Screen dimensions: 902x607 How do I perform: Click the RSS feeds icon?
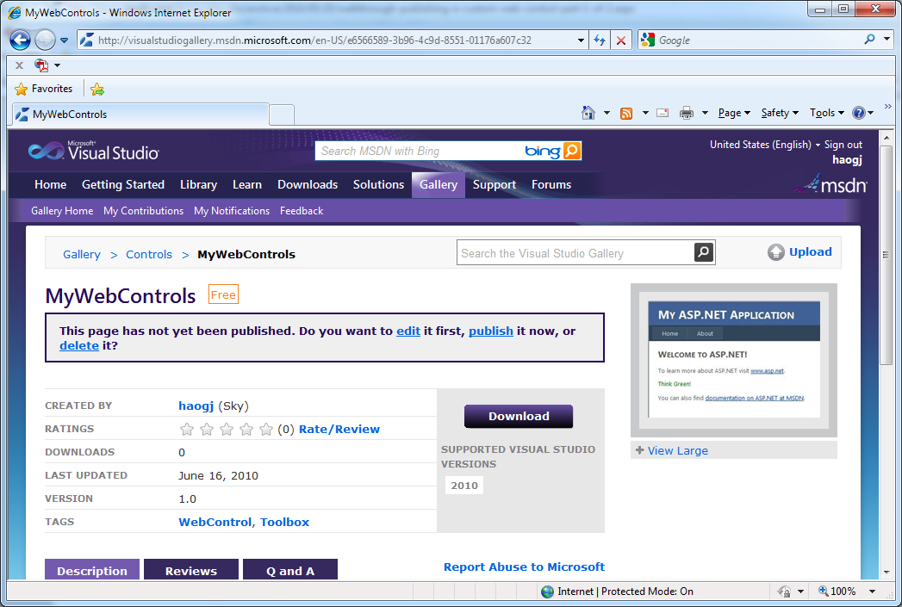626,114
